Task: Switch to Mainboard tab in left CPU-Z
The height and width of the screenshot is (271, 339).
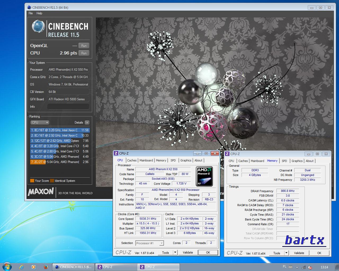Action: point(146,160)
